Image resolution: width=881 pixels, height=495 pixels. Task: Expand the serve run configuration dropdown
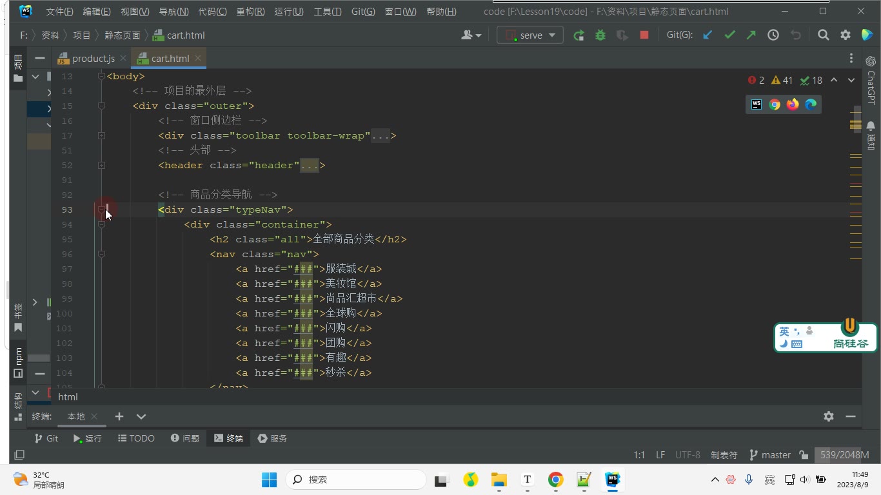click(530, 35)
